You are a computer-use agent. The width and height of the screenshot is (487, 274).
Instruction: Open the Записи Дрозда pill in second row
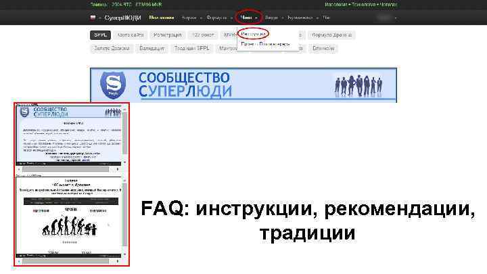click(x=112, y=49)
